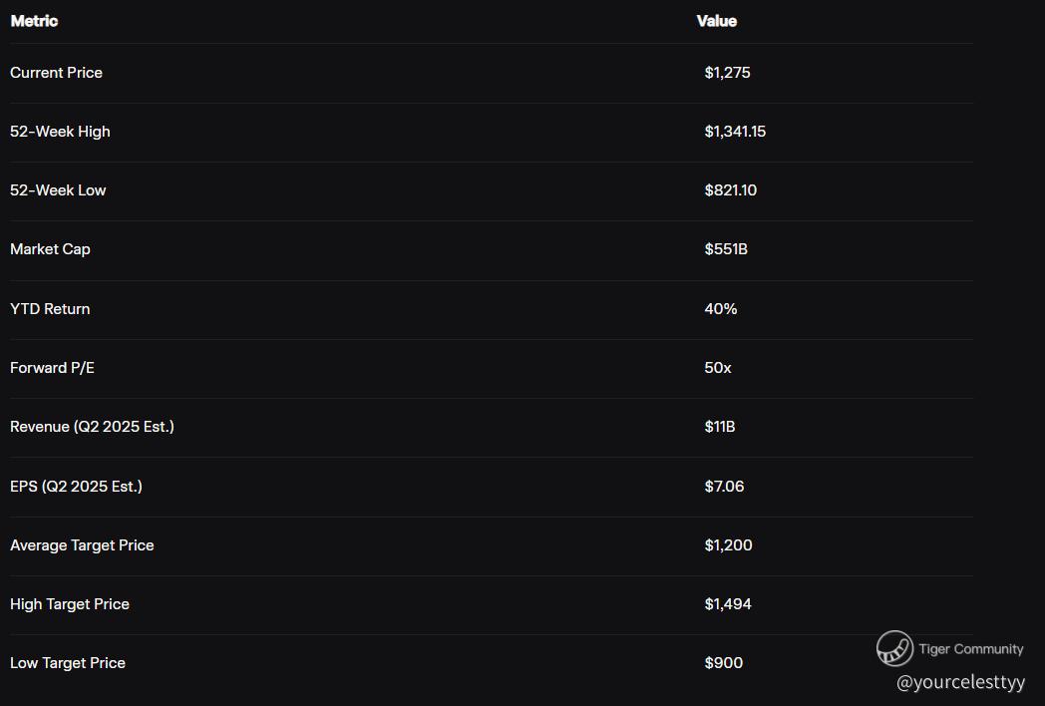
Task: Select the 52-Week High label
Action: (x=60, y=132)
